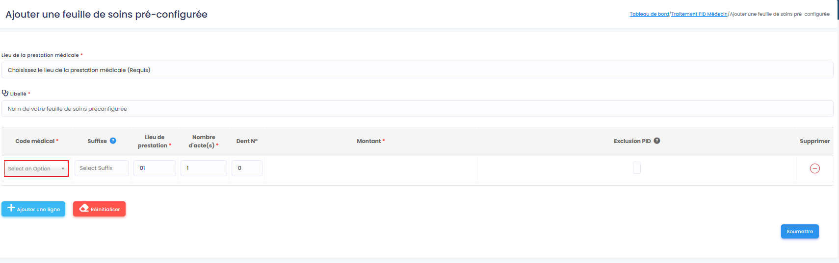Viewport: 839px width, 263px height.
Task: Click the stethoscope icon beside Libellé
Action: [x=5, y=93]
